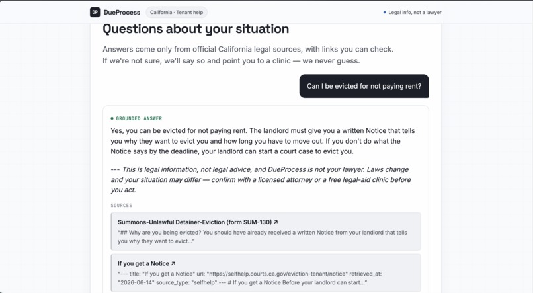The height and width of the screenshot is (293, 533).
Task: Click the DP logo icon
Action: coord(95,13)
